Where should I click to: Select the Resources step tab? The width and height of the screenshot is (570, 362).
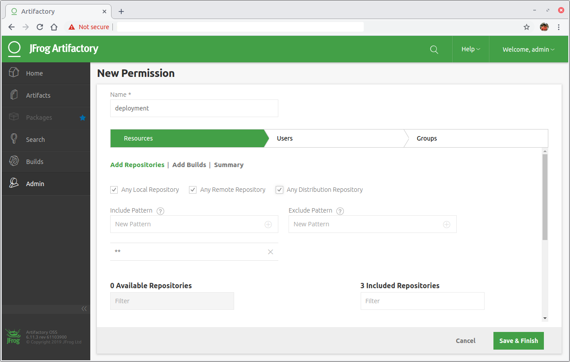pyautogui.click(x=187, y=138)
